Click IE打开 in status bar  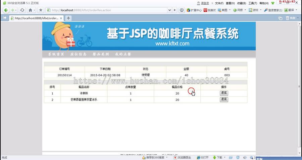click(203, 158)
